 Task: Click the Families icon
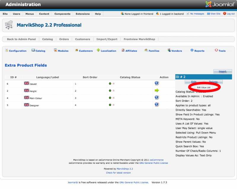pos(146,50)
